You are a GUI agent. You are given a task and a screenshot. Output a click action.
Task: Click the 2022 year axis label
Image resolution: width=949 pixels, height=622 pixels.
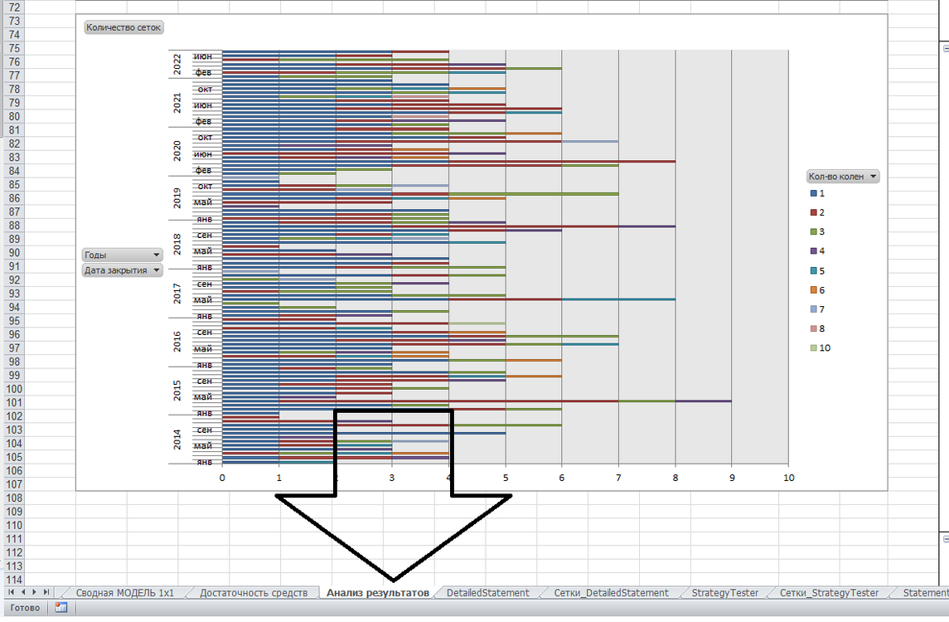(x=177, y=64)
